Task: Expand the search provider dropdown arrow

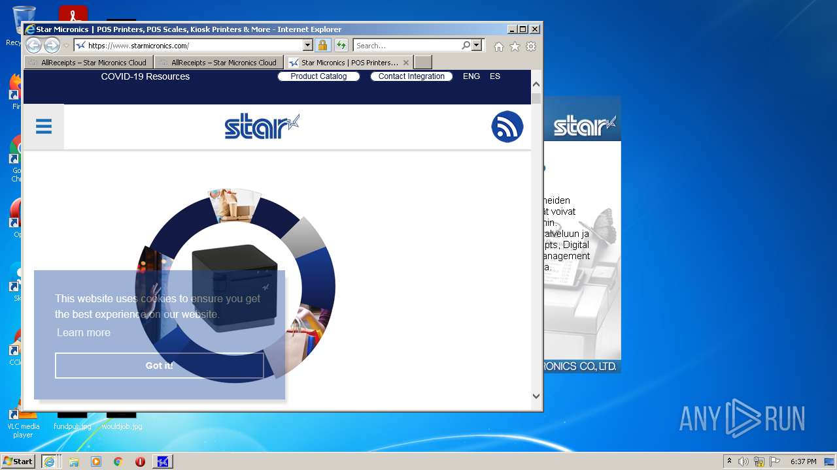Action: click(x=477, y=45)
